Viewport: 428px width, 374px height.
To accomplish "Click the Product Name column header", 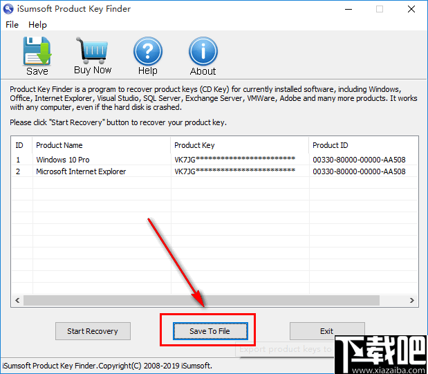I will pyautogui.click(x=101, y=145).
